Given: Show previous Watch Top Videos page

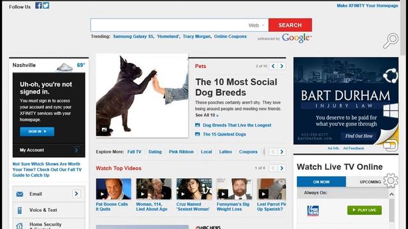Looking at the screenshot, I should click(x=273, y=168).
